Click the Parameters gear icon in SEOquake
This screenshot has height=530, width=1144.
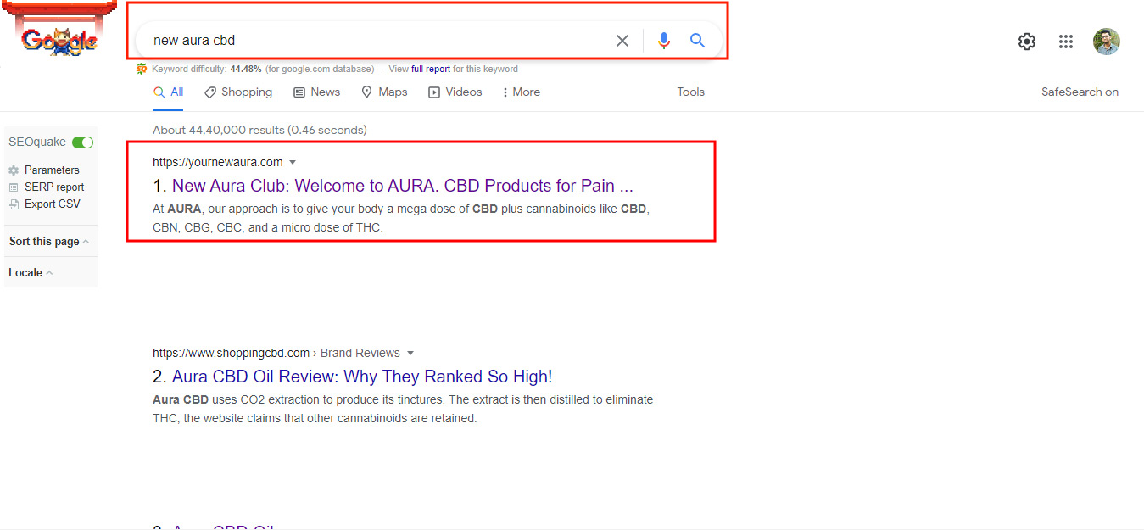[14, 170]
